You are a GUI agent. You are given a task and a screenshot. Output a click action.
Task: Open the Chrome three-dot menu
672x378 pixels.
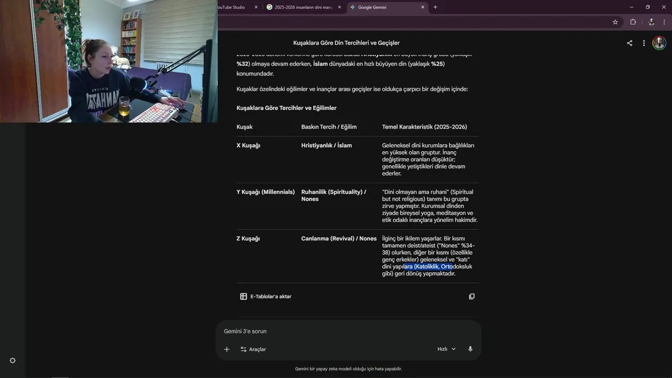coord(664,22)
